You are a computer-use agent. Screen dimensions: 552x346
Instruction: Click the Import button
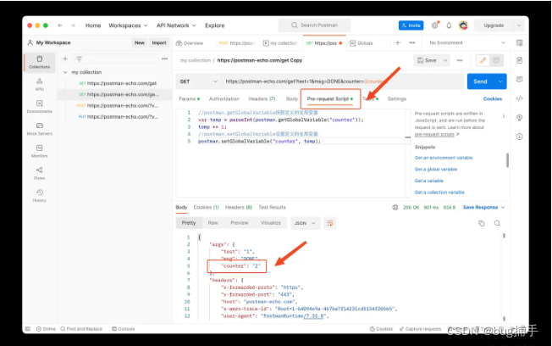159,42
